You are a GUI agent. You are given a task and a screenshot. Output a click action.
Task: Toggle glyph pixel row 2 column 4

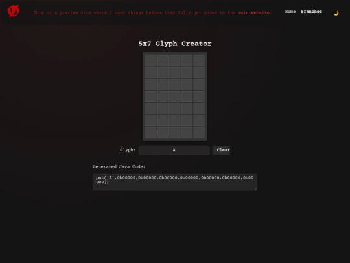click(x=187, y=72)
